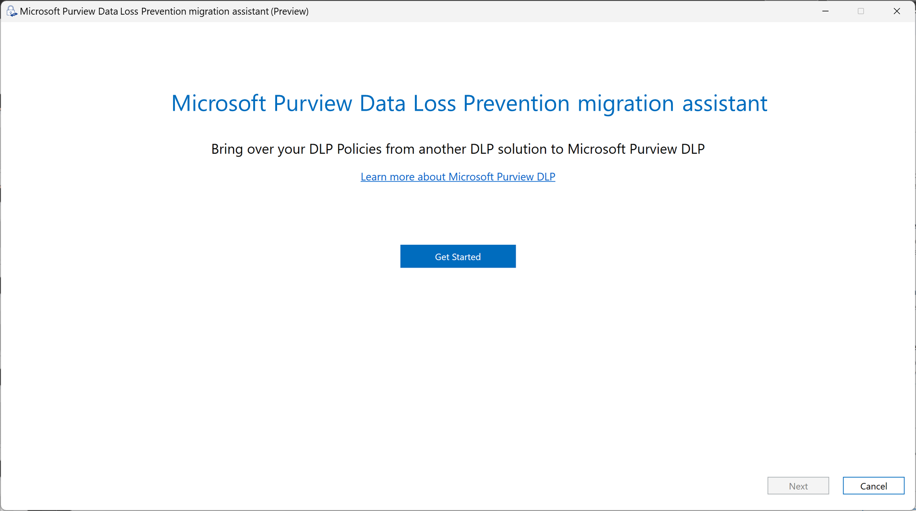Click 'Microsoft Purview DLP' ending the subtitle sentence

pos(636,149)
